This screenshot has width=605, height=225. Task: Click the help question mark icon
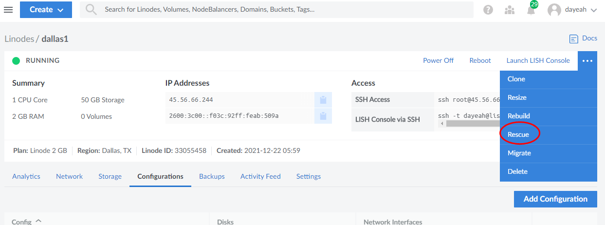pyautogui.click(x=488, y=10)
